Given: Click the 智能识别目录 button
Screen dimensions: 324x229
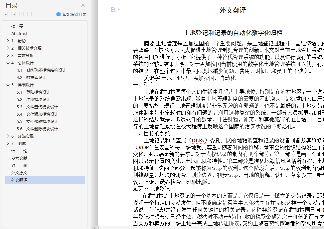Looking at the screenshot, I should tap(71, 14).
